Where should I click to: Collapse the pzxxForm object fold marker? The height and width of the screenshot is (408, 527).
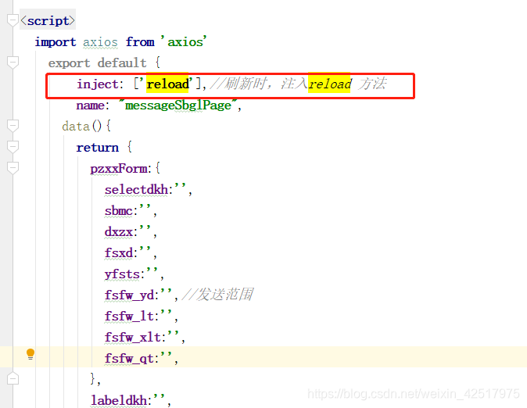pyautogui.click(x=13, y=168)
